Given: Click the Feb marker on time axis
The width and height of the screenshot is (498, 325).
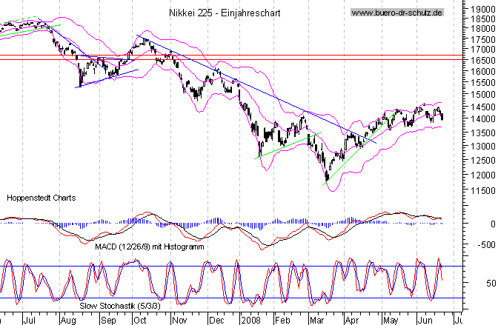Looking at the screenshot, I should pyautogui.click(x=284, y=319).
